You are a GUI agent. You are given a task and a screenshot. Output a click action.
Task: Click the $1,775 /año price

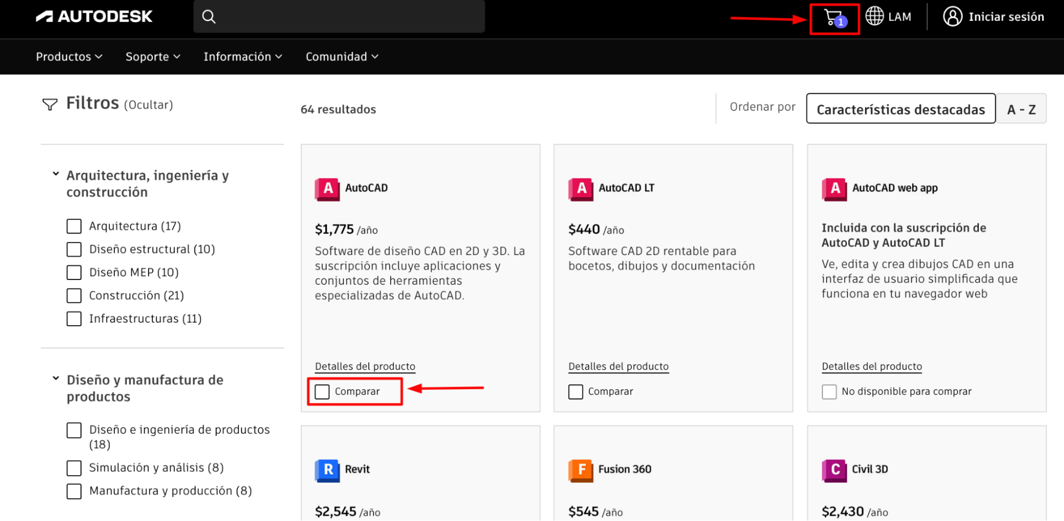click(346, 229)
